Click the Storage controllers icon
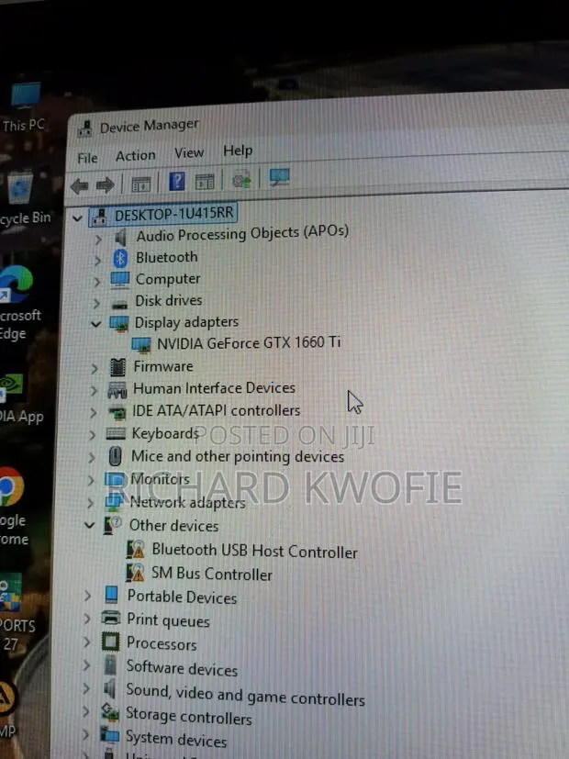This screenshot has width=569, height=759. pyautogui.click(x=110, y=711)
